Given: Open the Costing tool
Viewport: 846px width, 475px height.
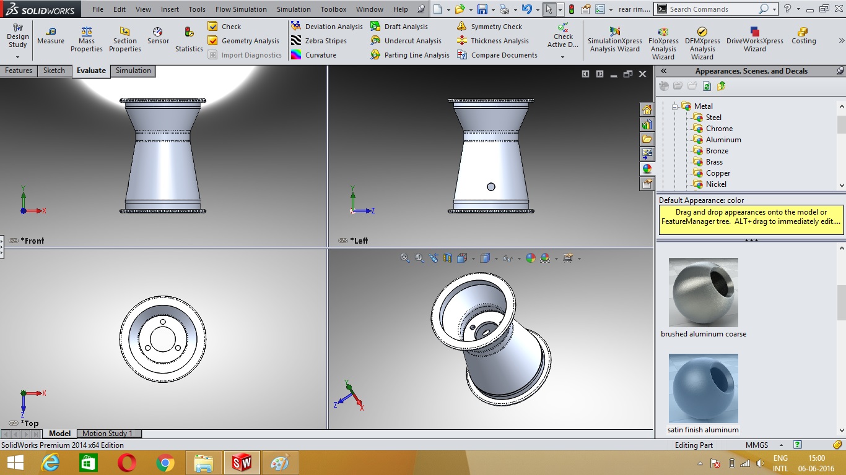Looking at the screenshot, I should point(803,36).
